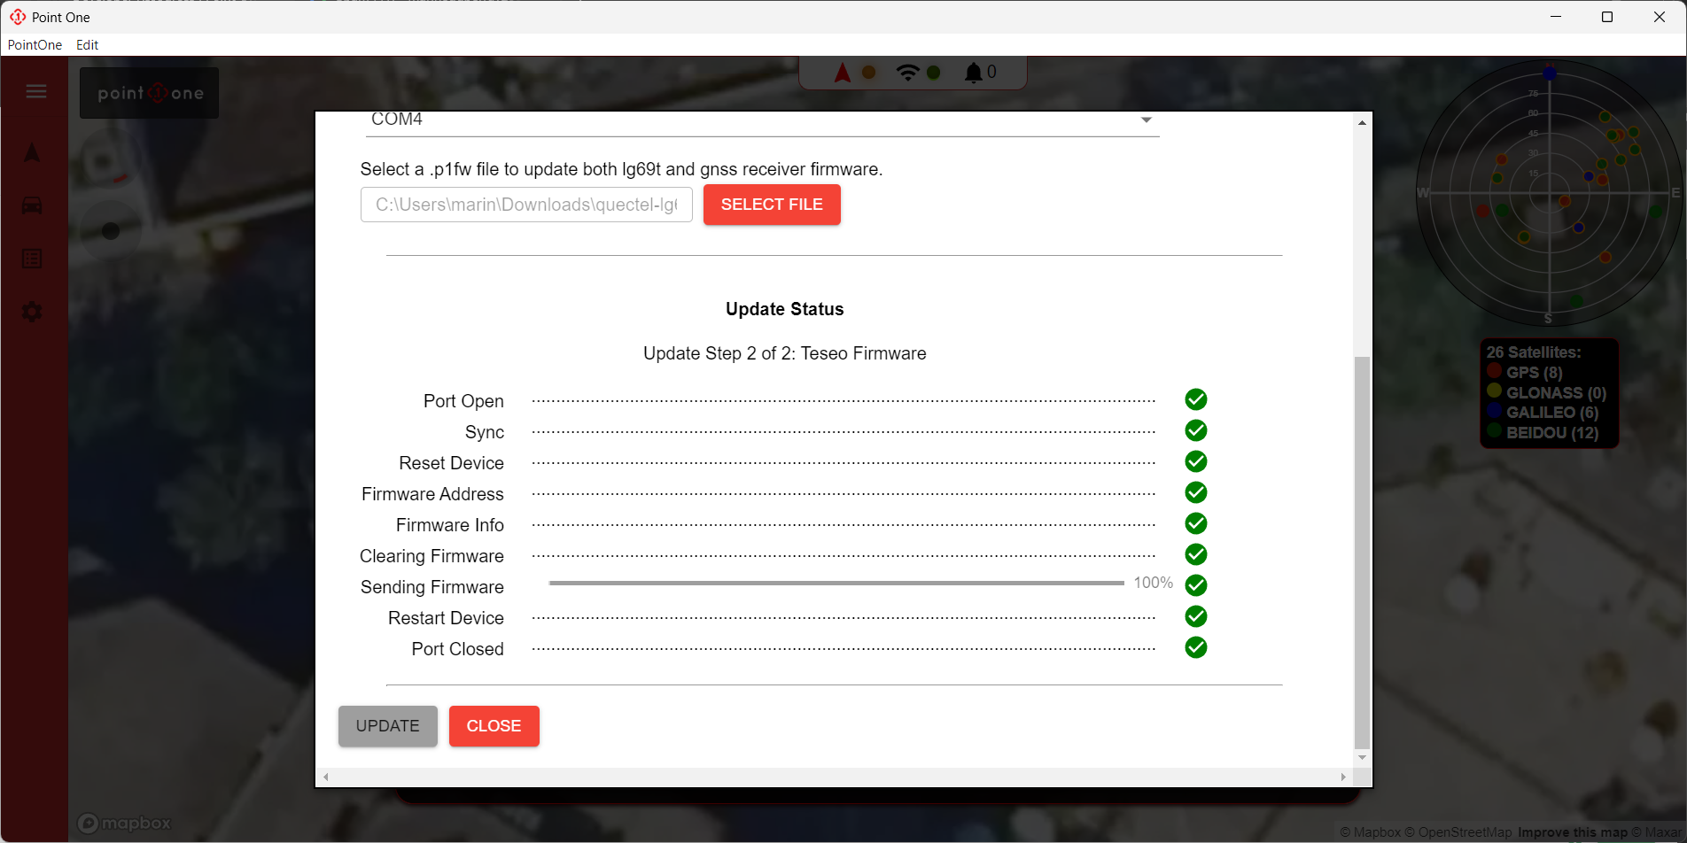Screen dimensions: 1687x843
Task: Click the red navigation status arrow
Action: (x=843, y=73)
